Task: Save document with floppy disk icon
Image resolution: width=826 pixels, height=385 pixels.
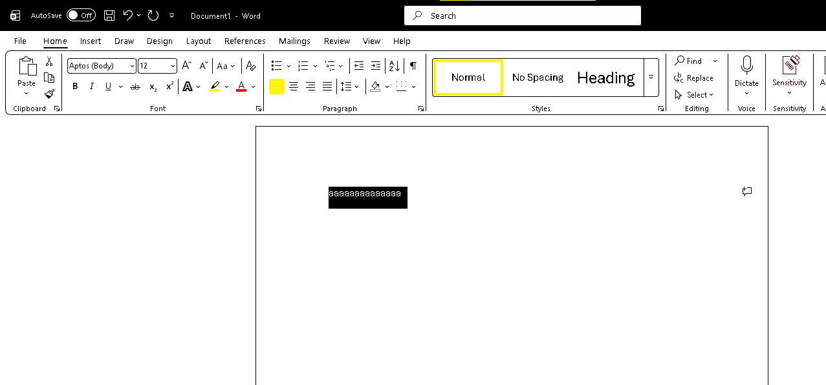Action: [109, 16]
